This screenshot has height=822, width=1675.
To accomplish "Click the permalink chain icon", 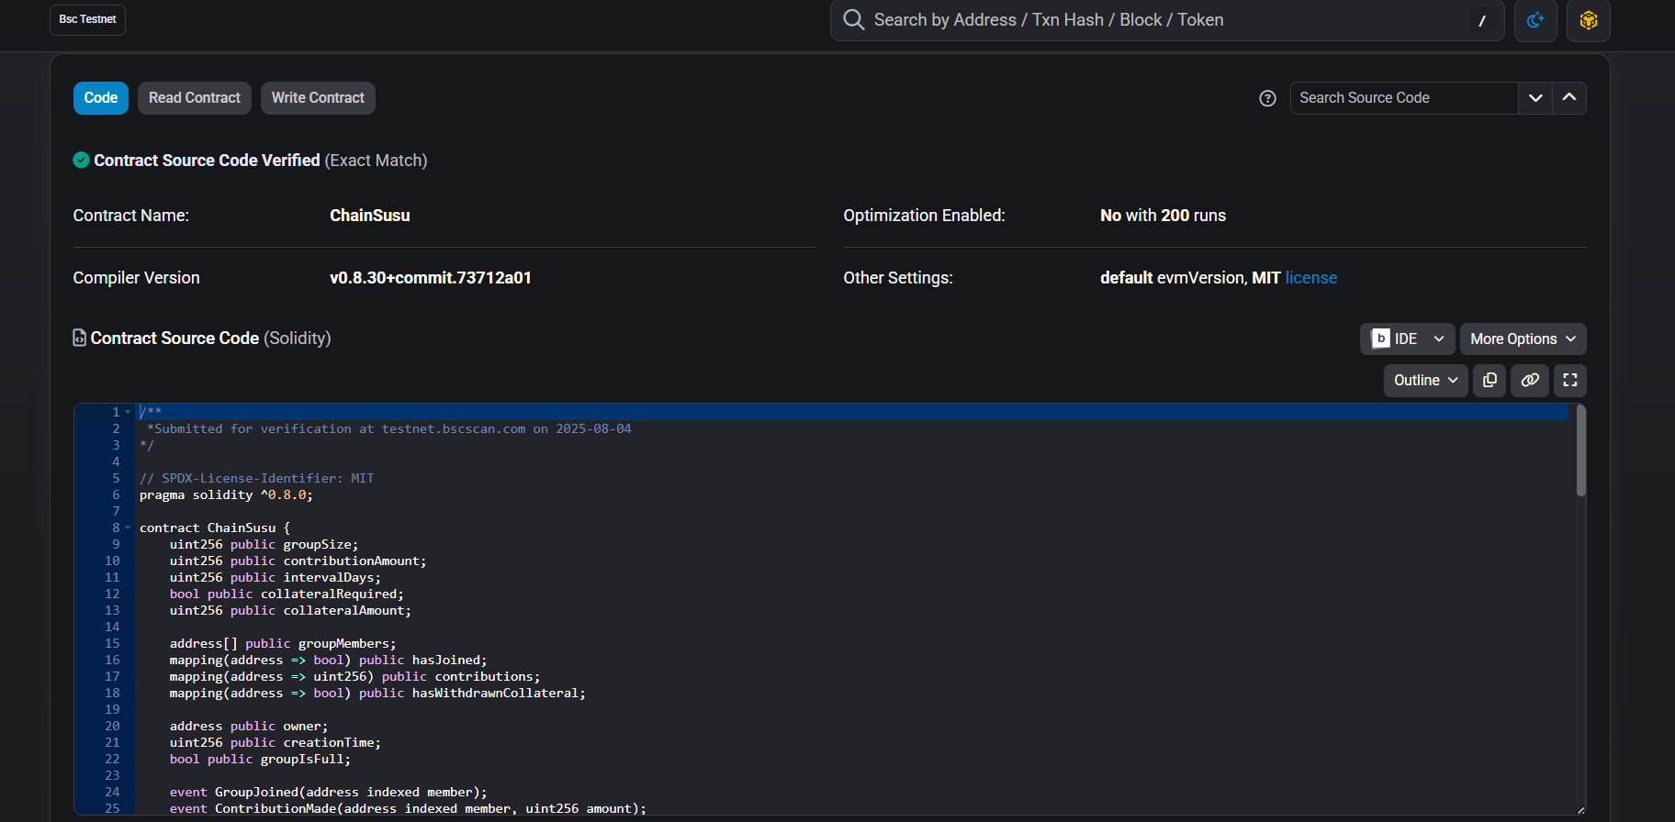I will 1530,381.
